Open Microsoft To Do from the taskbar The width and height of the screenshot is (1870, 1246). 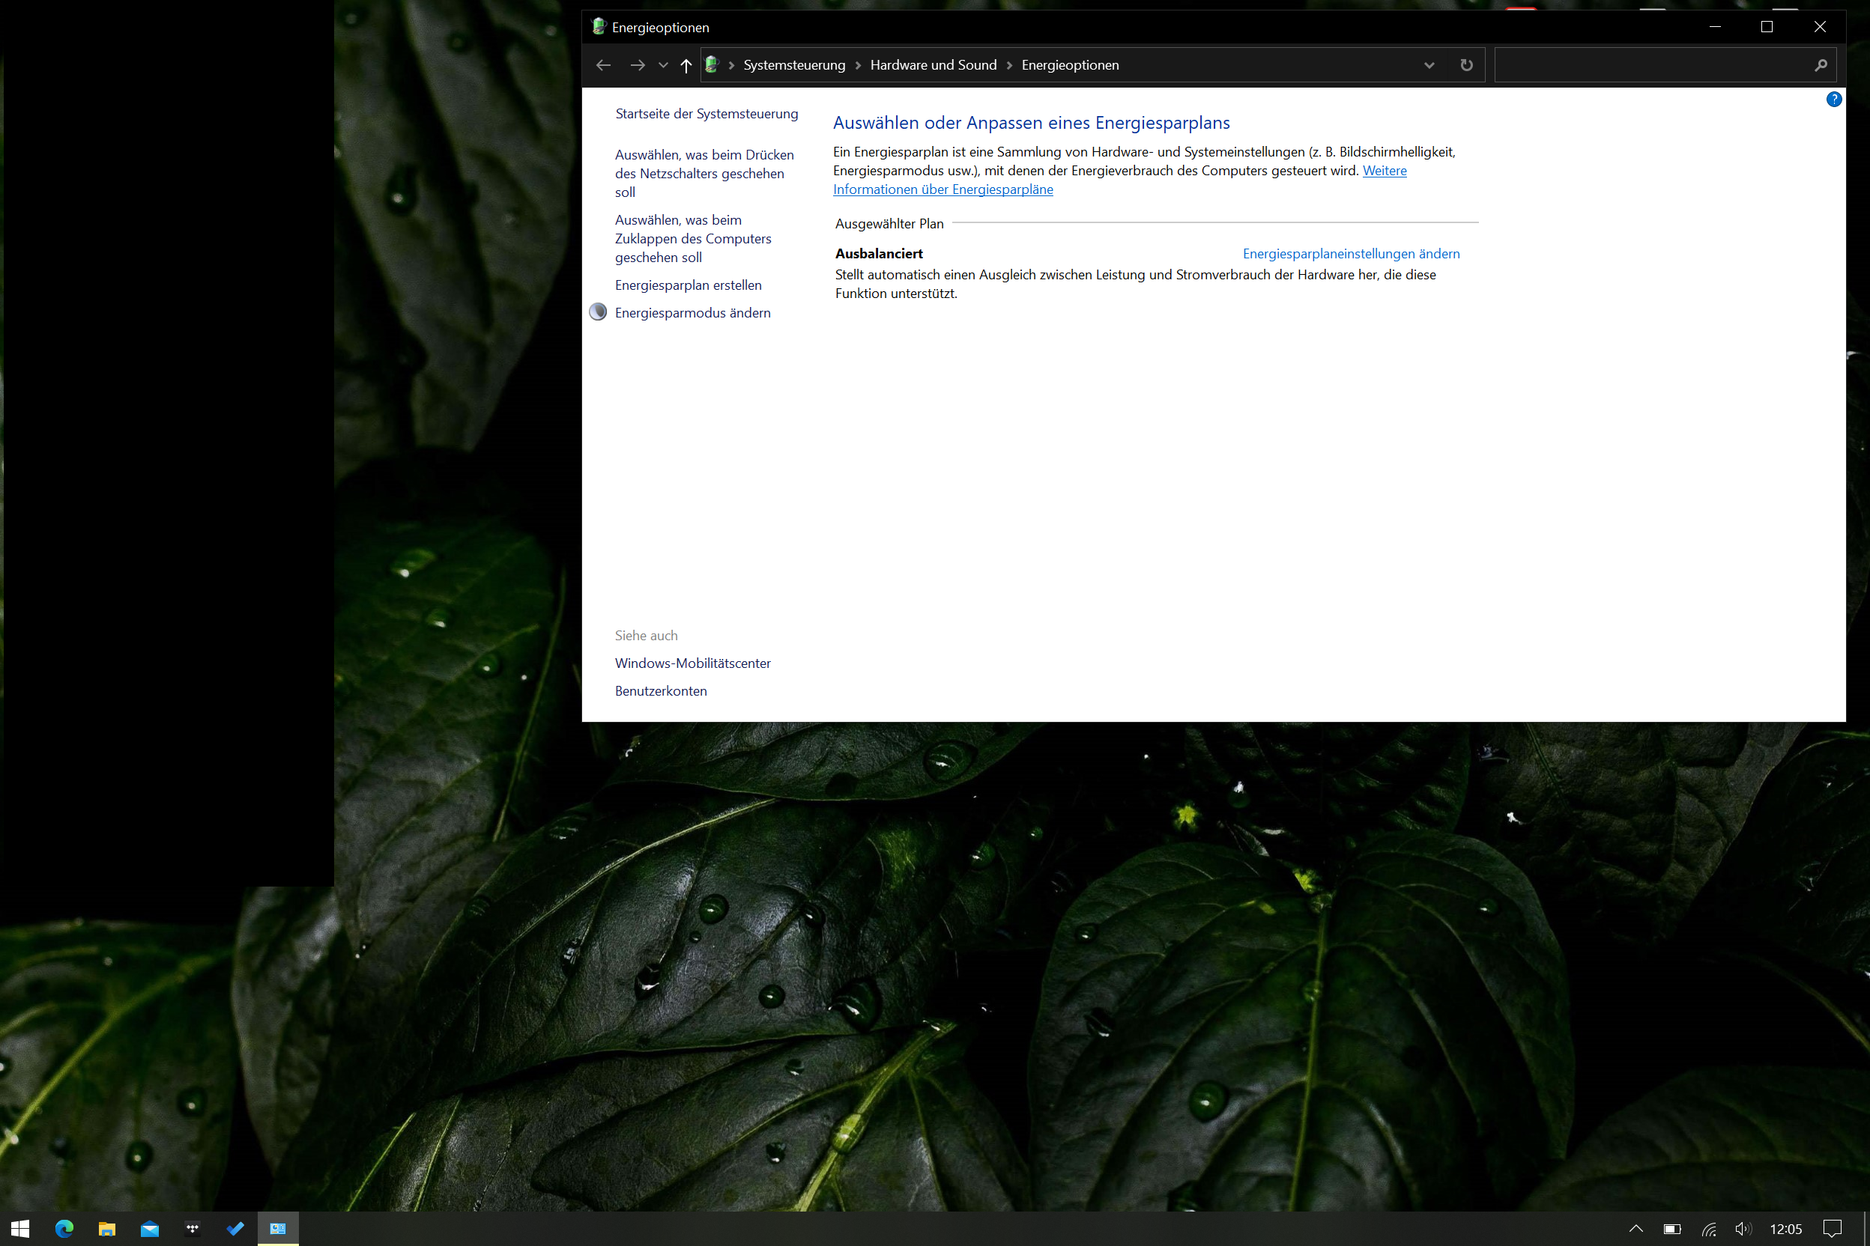click(x=235, y=1229)
